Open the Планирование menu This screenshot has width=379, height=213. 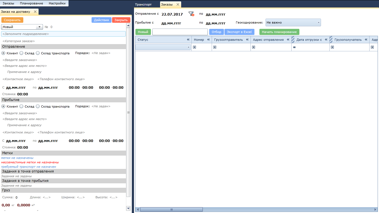point(31,3)
